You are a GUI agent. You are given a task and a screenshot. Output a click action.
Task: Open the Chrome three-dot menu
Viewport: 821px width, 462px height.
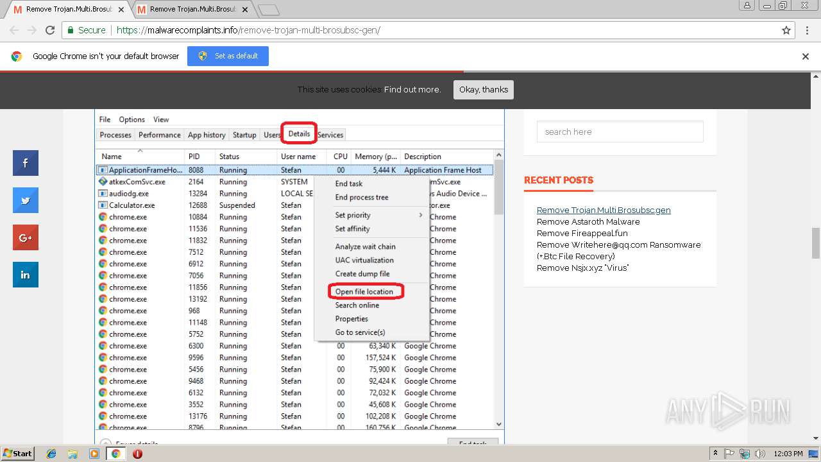pyautogui.click(x=807, y=30)
